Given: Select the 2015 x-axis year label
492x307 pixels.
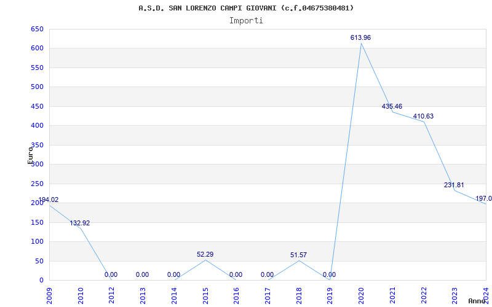Looking at the screenshot, I should coord(205,296).
